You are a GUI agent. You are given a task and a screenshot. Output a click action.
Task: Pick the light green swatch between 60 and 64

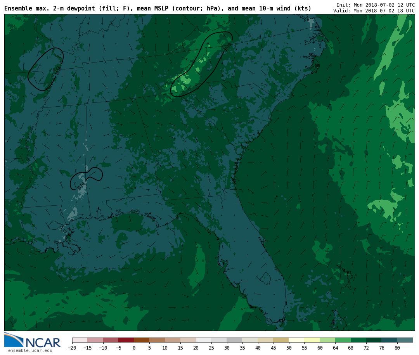(x=327, y=340)
